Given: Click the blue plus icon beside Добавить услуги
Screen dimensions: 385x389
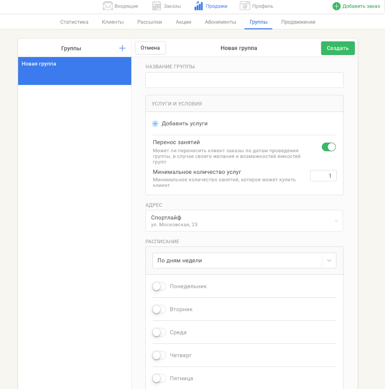Looking at the screenshot, I should coord(155,123).
